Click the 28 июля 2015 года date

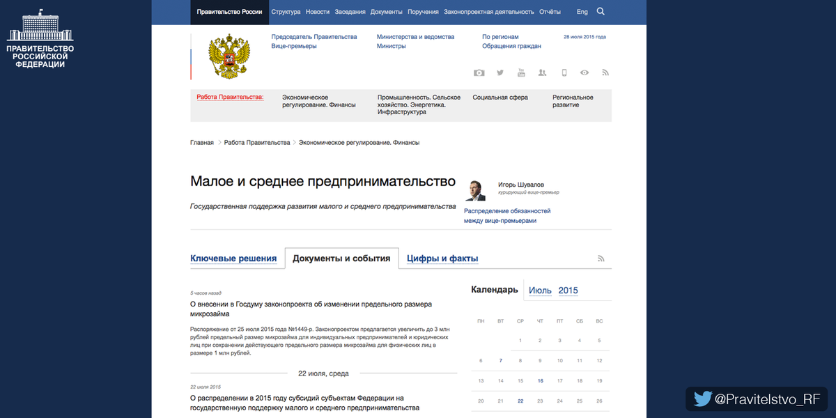click(x=585, y=37)
